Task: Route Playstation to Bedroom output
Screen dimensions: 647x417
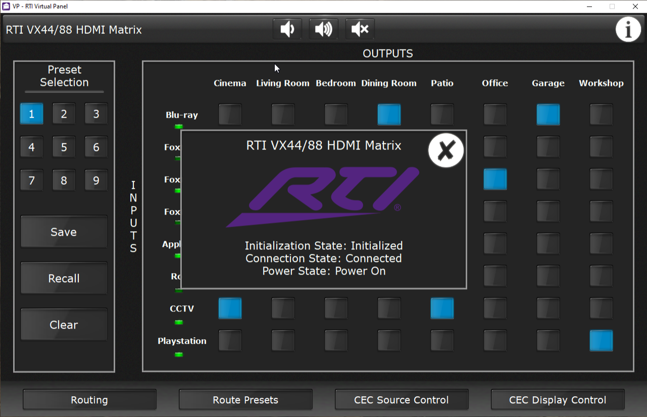Action: coord(336,341)
